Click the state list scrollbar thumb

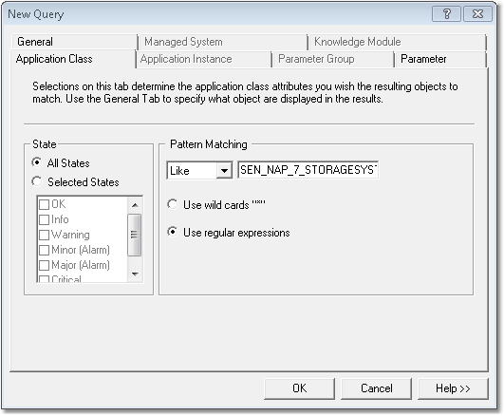click(x=135, y=235)
